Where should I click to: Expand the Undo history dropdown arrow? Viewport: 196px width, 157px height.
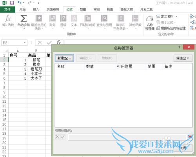(x=24, y=3)
